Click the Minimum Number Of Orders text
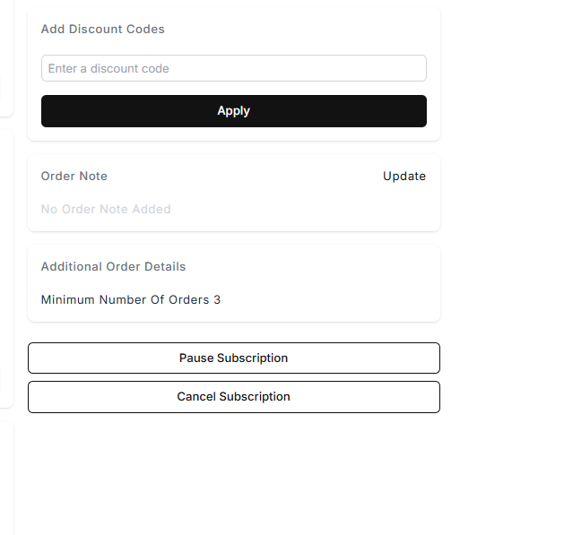 tap(126, 299)
